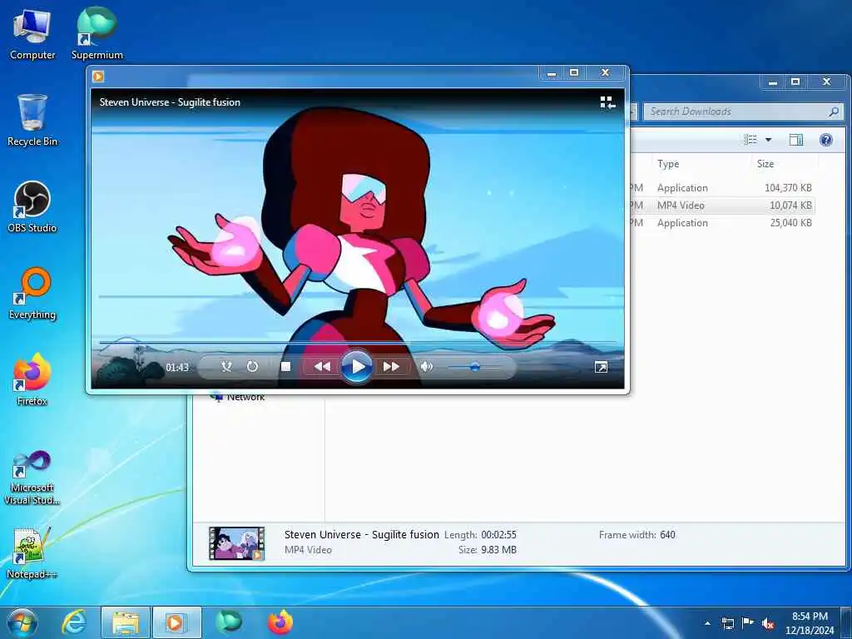The width and height of the screenshot is (852, 639).
Task: Click the video seek bar
Action: pyautogui.click(x=358, y=343)
